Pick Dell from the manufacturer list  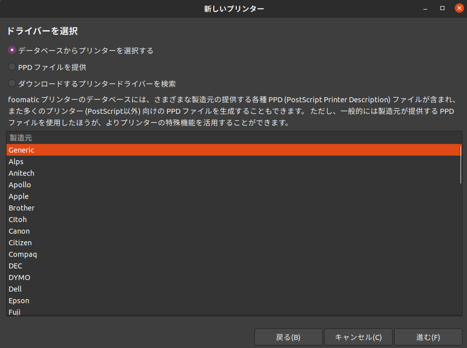[x=15, y=289]
